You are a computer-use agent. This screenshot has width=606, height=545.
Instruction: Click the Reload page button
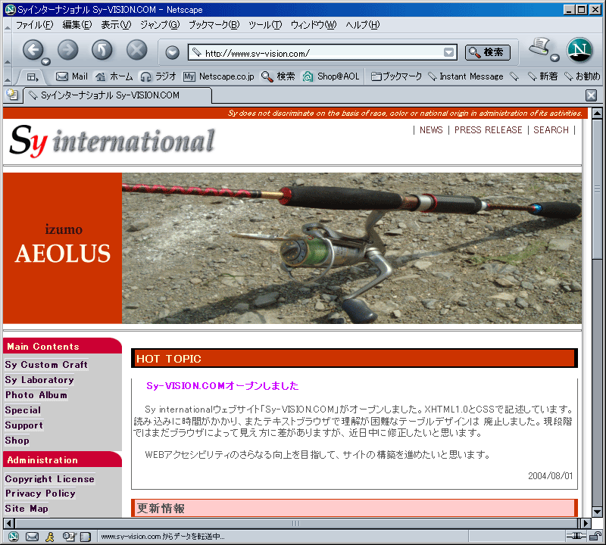[x=102, y=50]
